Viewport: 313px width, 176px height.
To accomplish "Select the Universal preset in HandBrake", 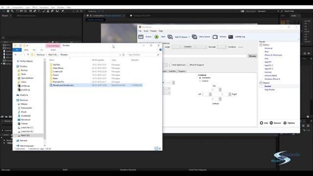I will (268, 48).
